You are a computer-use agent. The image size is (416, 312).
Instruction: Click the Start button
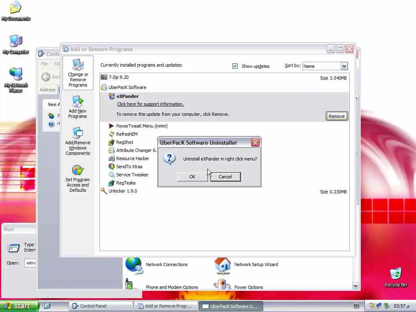coord(19,306)
